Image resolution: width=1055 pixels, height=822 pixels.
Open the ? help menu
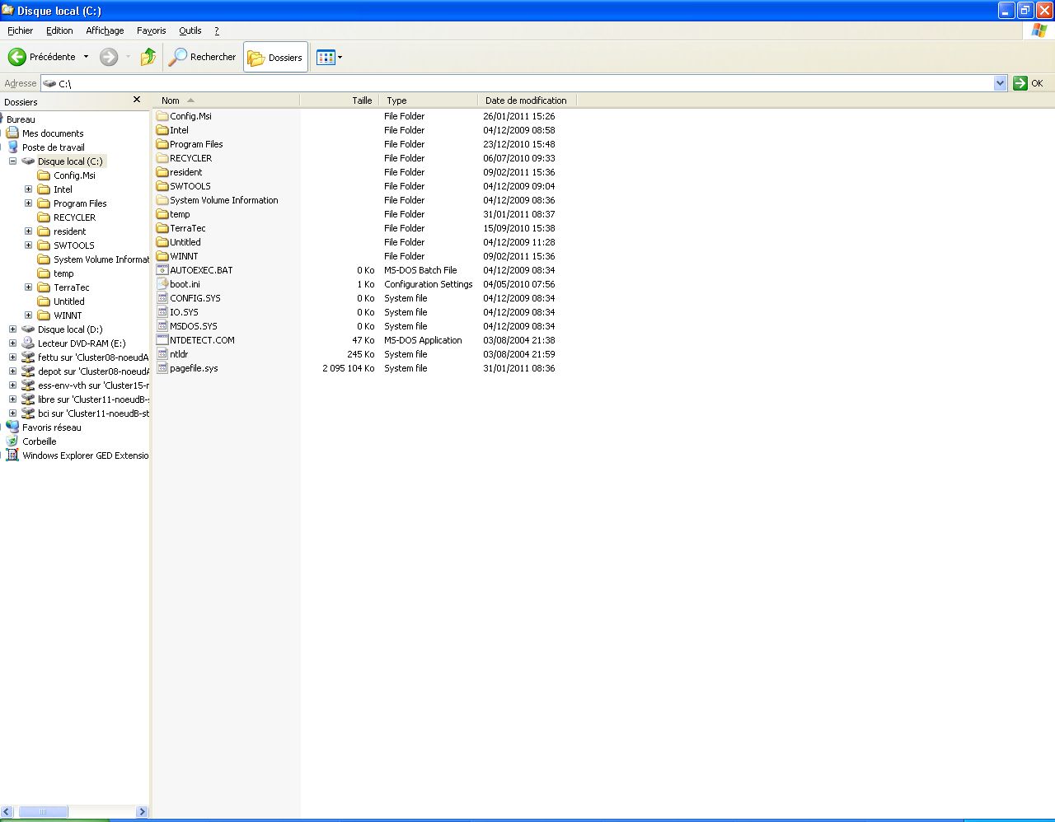tap(217, 30)
